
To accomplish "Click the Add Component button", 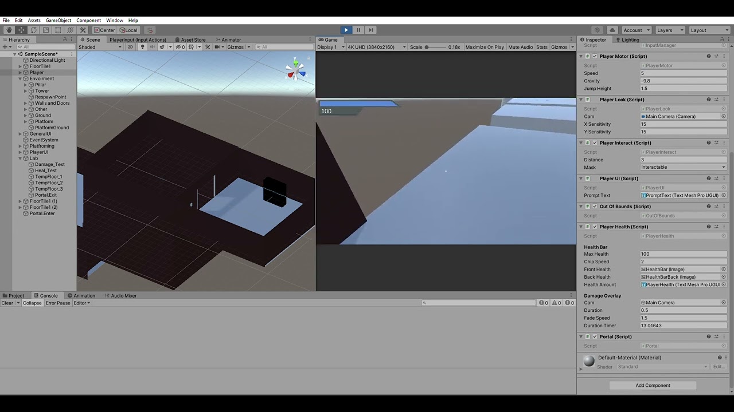I will pos(653,385).
